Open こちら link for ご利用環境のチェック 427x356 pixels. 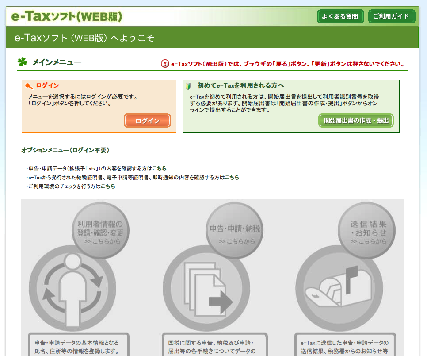coord(108,186)
